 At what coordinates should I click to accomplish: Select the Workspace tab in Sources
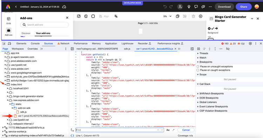tap(18, 49)
